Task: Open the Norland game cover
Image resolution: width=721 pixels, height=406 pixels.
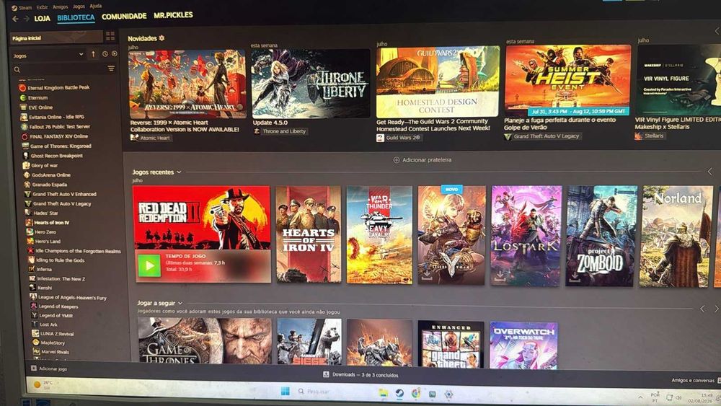Action: pos(676,237)
